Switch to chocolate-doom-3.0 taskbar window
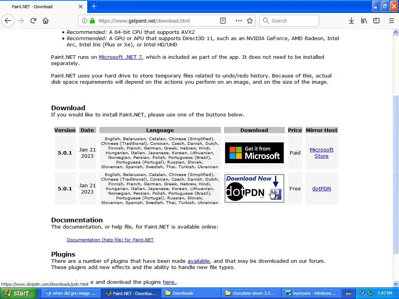Image resolution: width=399 pixels, height=299 pixels. 251,293
